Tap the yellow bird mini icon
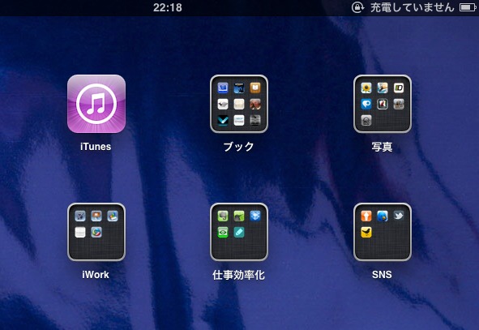The height and width of the screenshot is (330, 479). pos(366,232)
